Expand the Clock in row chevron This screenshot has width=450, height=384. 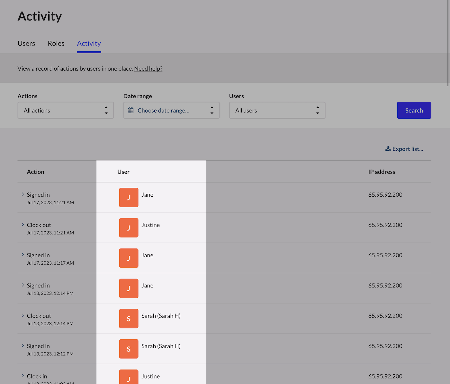[x=23, y=376]
